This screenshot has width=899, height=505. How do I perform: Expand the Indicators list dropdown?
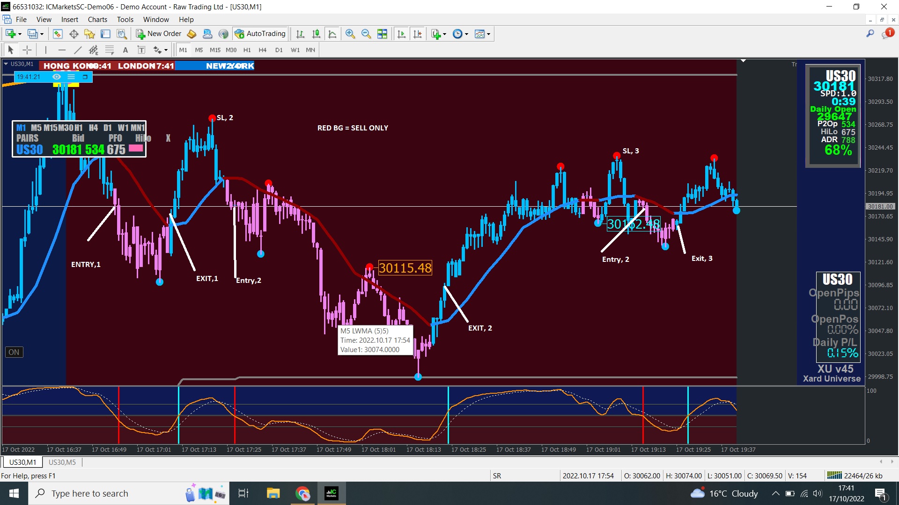[444, 34]
